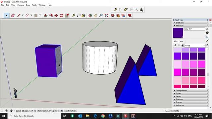Go to In Model home icon

click(x=183, y=45)
